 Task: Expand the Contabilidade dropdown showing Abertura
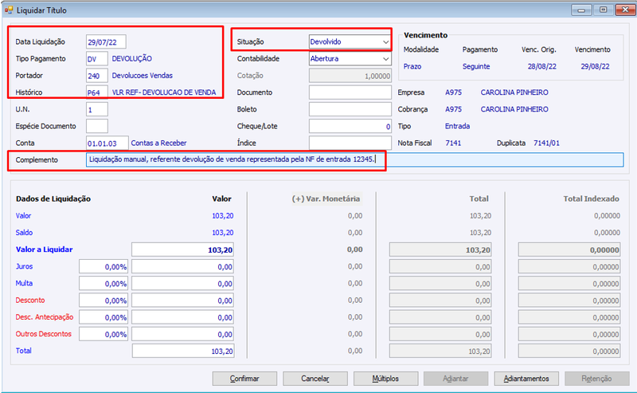pos(350,58)
